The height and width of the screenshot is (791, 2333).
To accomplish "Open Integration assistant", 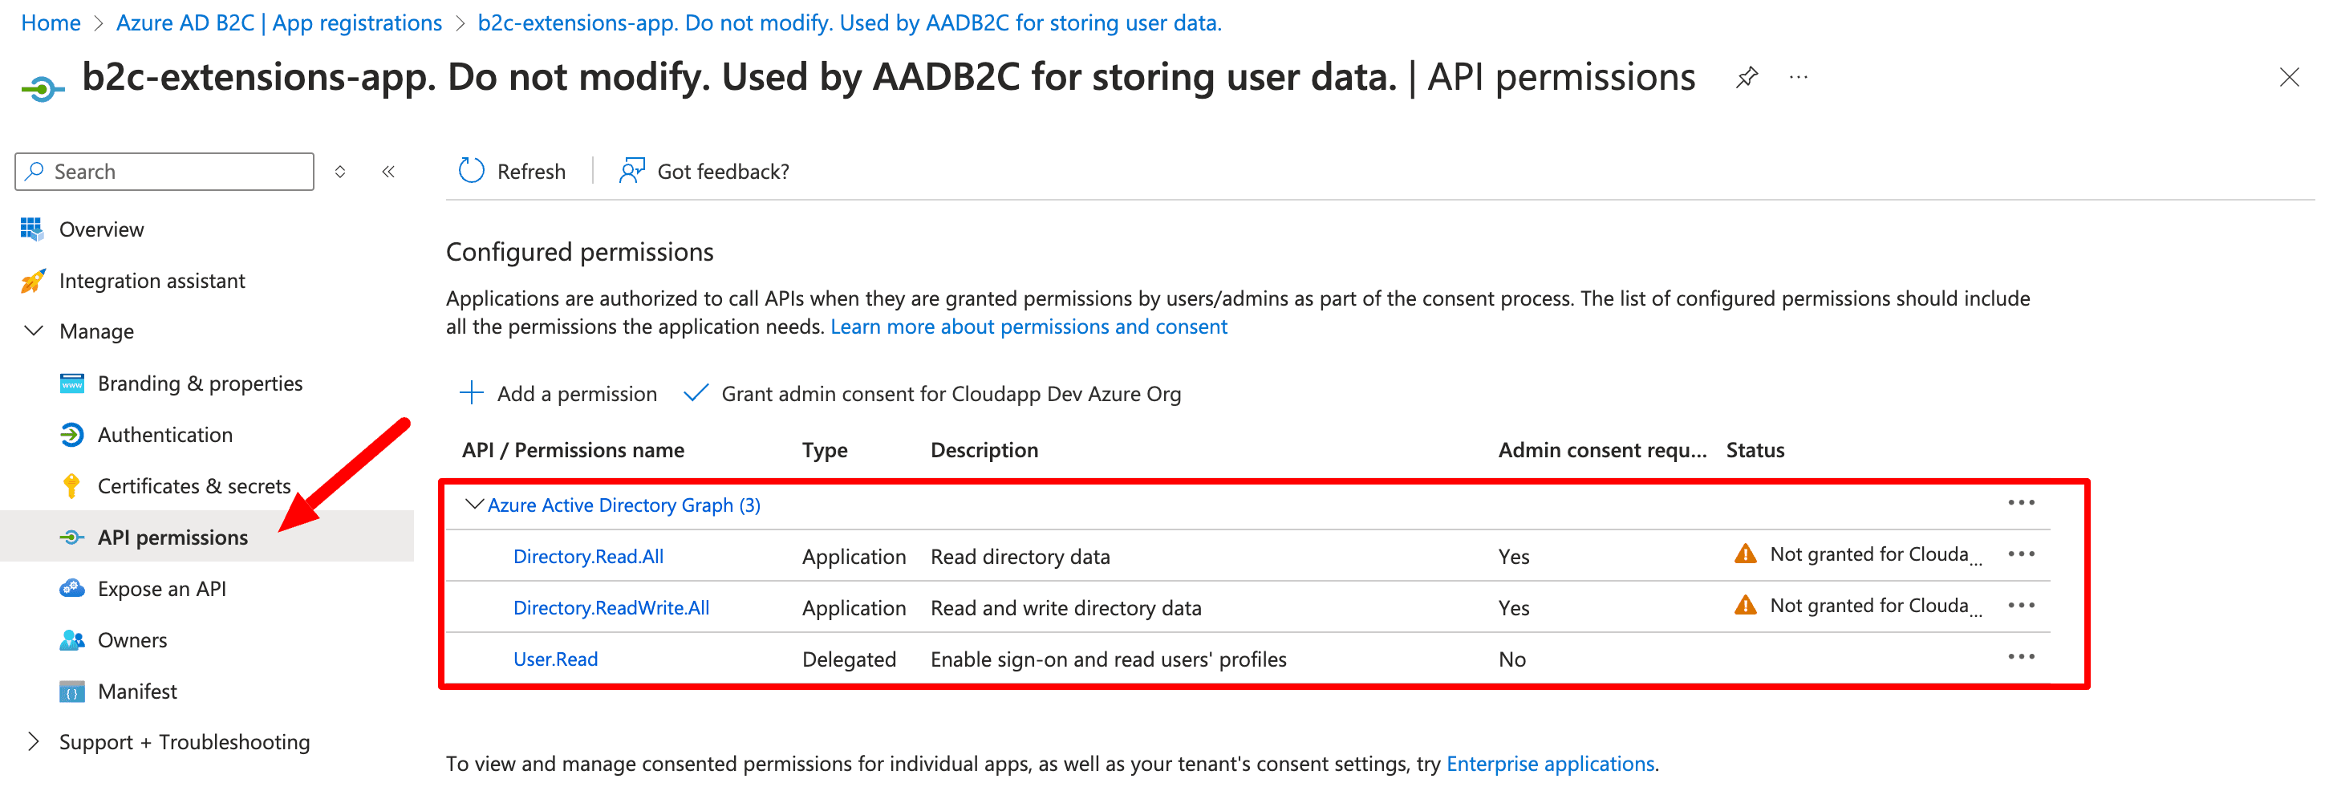I will click(x=152, y=280).
